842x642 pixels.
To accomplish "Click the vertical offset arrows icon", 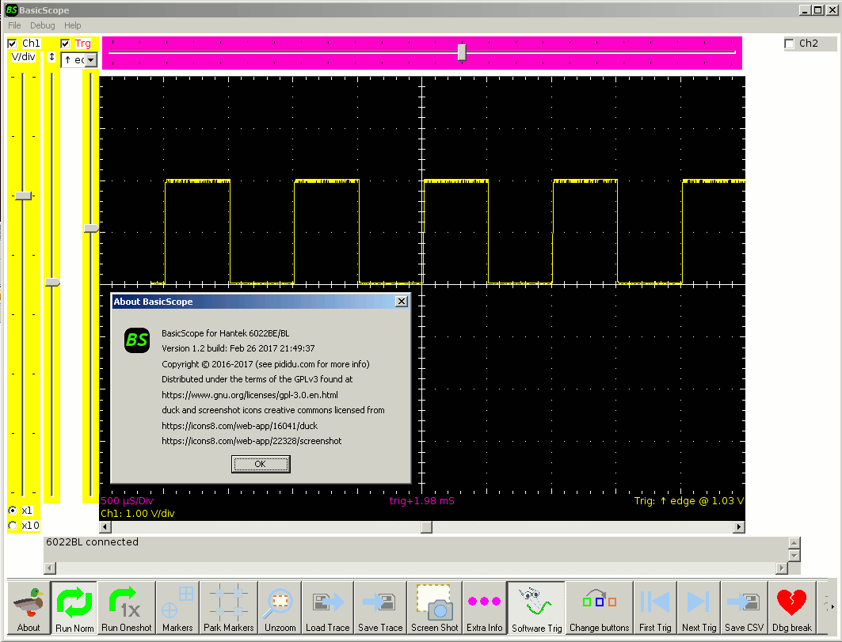I will point(52,56).
